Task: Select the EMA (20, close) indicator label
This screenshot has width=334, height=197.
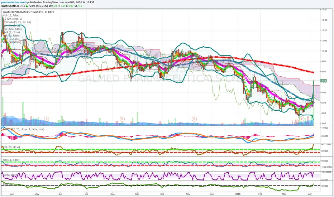Action: coord(12,42)
